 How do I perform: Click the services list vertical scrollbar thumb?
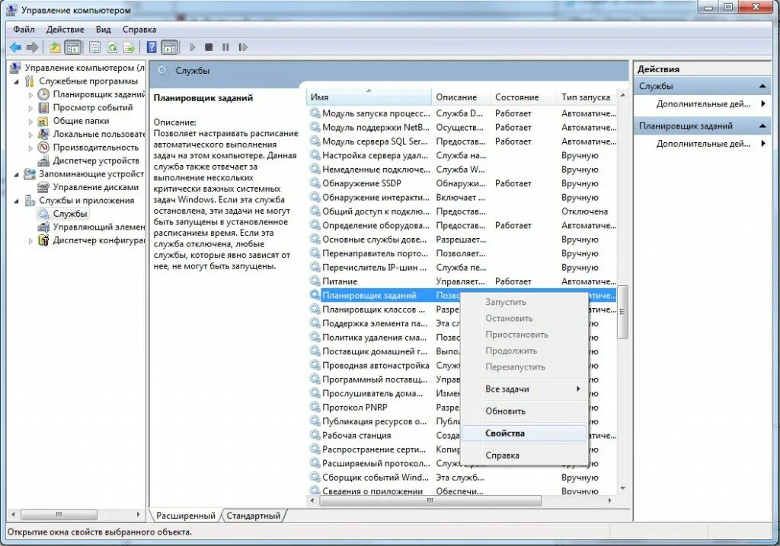click(622, 312)
